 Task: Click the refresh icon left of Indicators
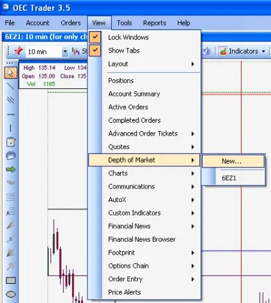coord(206,51)
